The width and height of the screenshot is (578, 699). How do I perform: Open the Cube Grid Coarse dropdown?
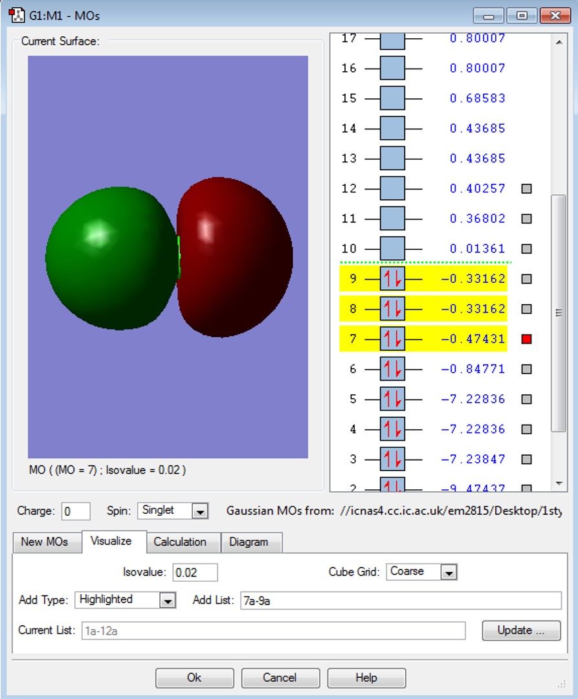point(449,572)
